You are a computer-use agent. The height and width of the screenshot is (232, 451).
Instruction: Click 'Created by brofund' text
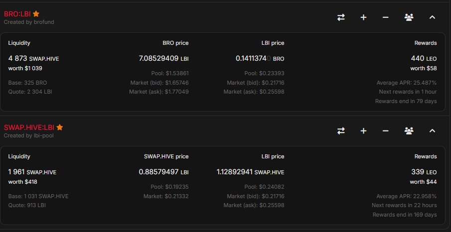pyautogui.click(x=29, y=22)
